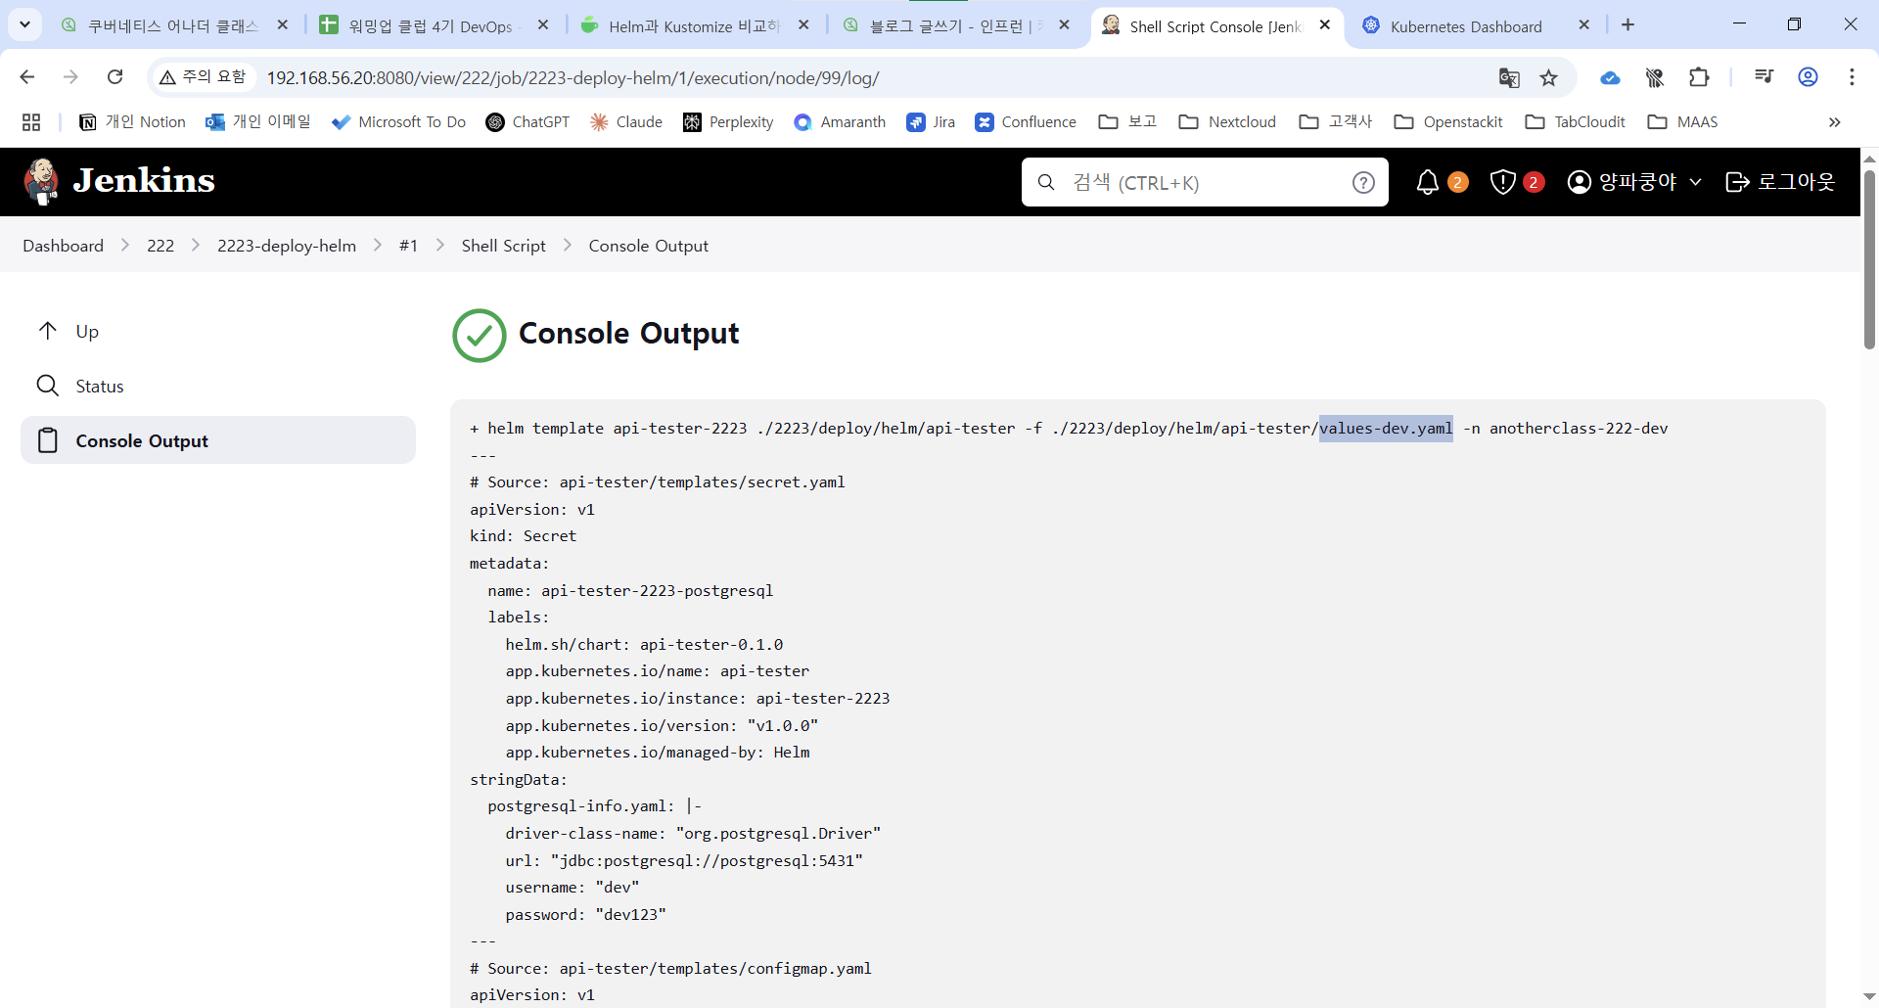The width and height of the screenshot is (1879, 1008).
Task: Open Chrome three-dot menu
Action: pyautogui.click(x=1852, y=77)
